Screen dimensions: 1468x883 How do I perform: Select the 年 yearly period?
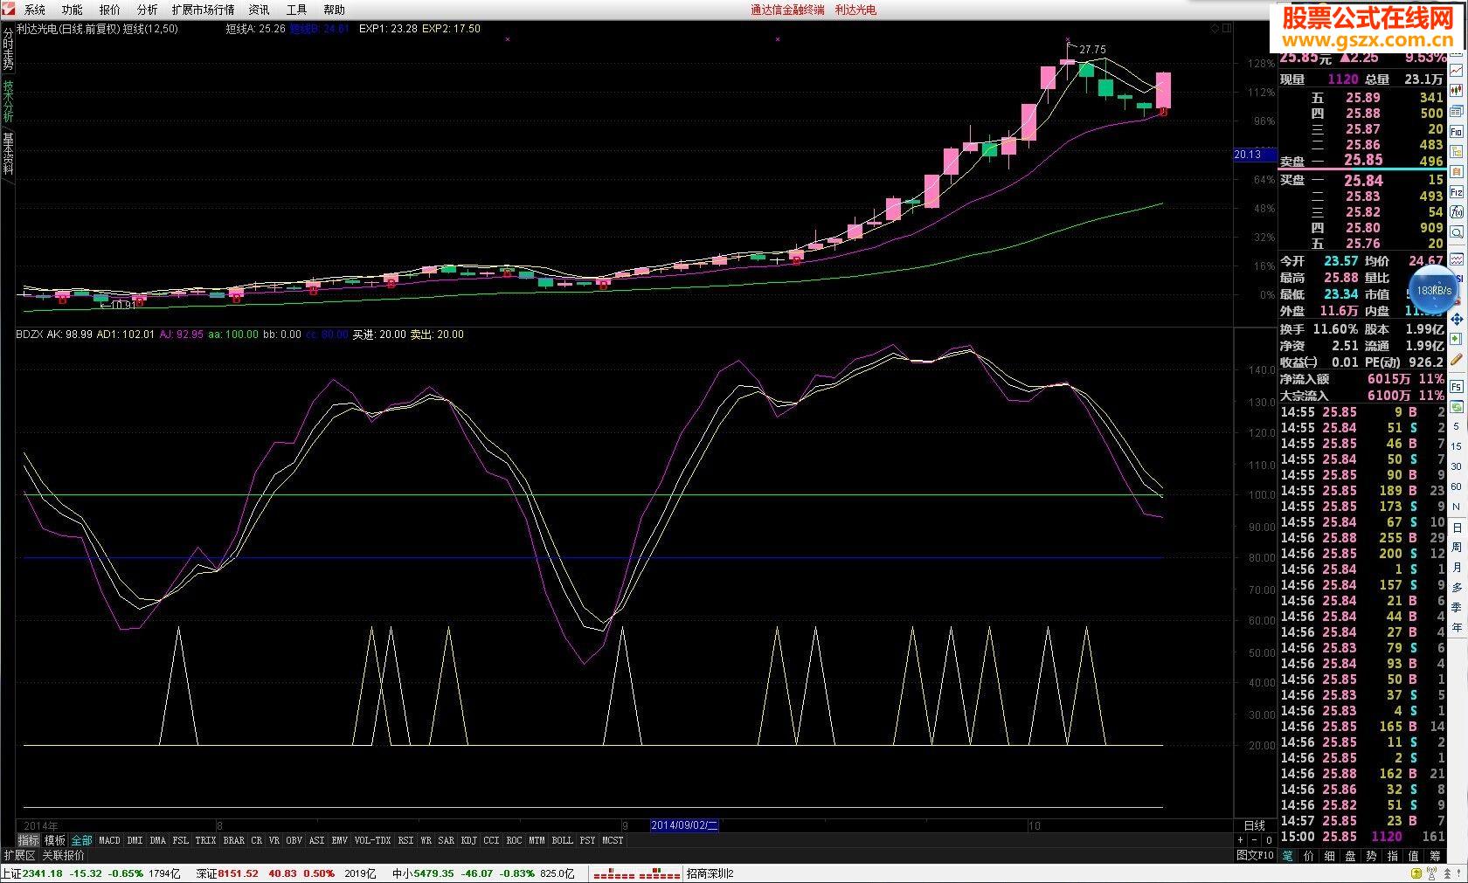tap(1457, 627)
